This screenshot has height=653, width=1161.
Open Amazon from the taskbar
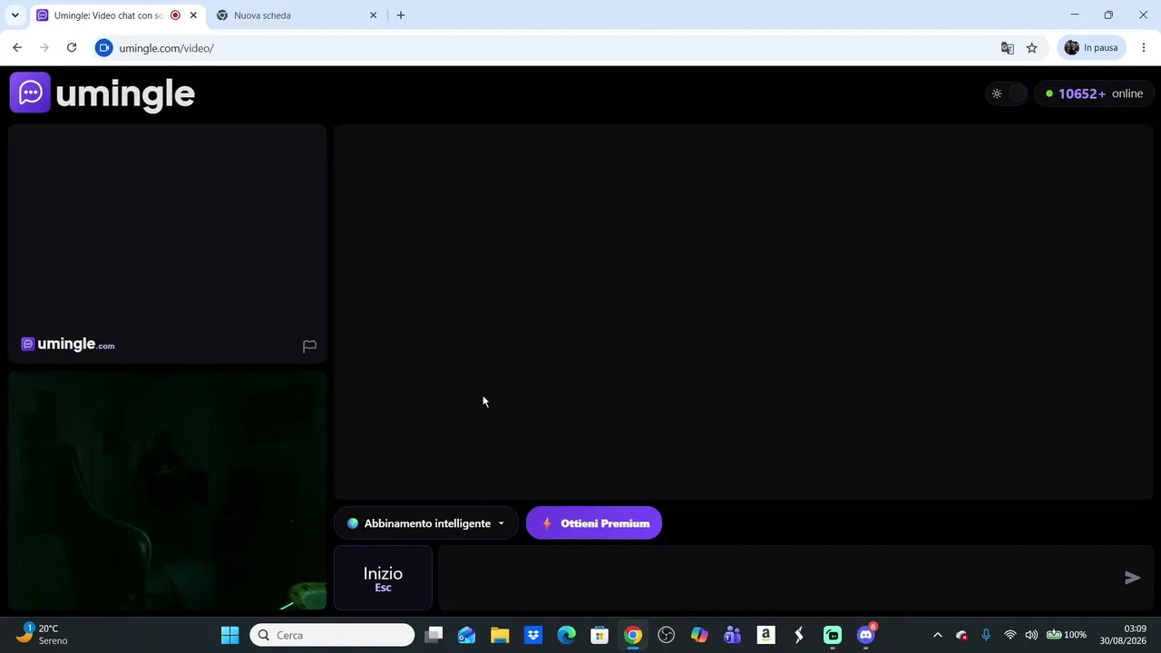[x=766, y=635]
